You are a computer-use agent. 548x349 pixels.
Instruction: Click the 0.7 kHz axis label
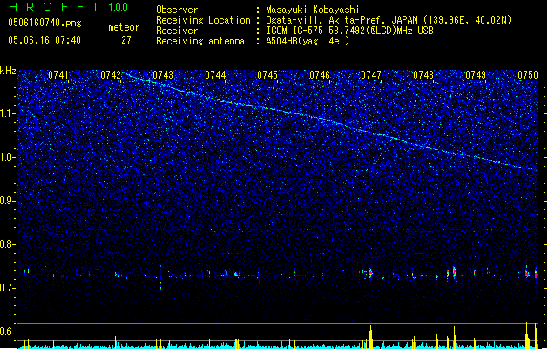tap(7, 288)
